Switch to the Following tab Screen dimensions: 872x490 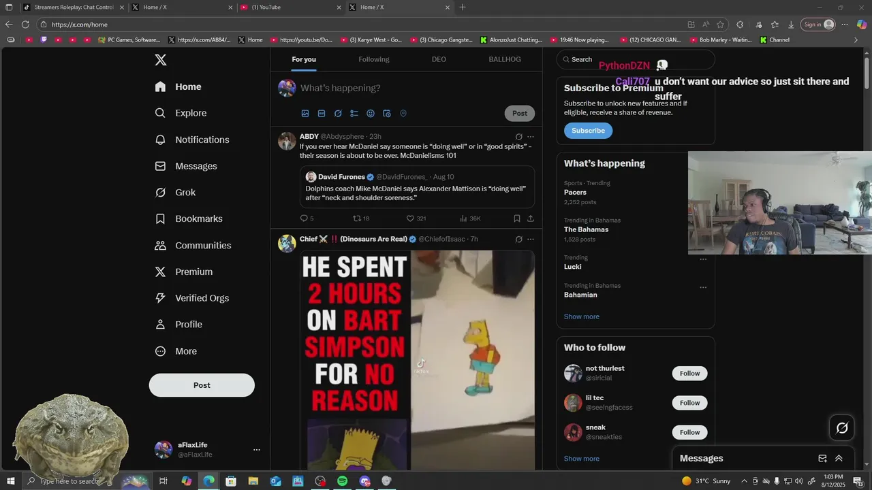coord(374,59)
